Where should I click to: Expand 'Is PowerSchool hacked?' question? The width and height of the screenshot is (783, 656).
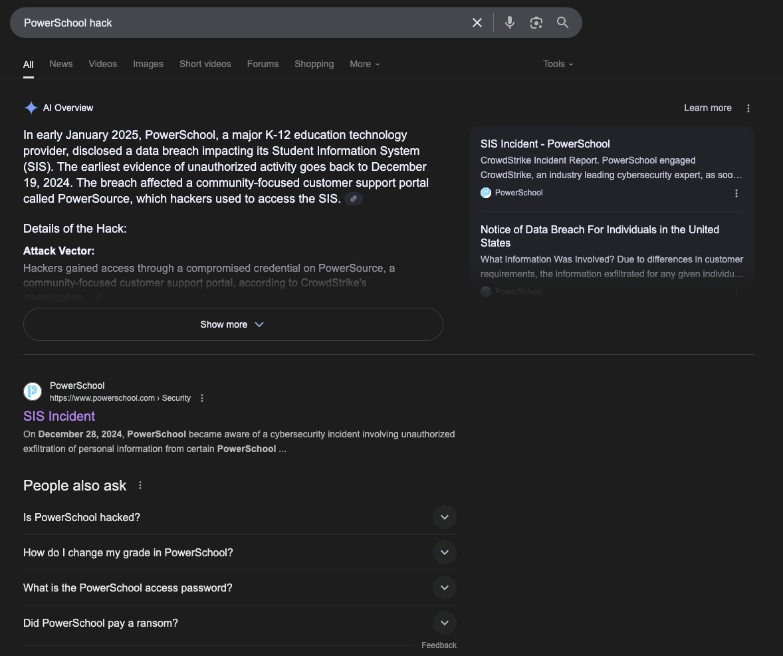(x=240, y=517)
